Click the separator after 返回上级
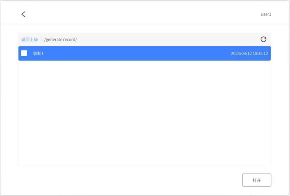Viewport: 290px width, 196px height. (x=41, y=39)
